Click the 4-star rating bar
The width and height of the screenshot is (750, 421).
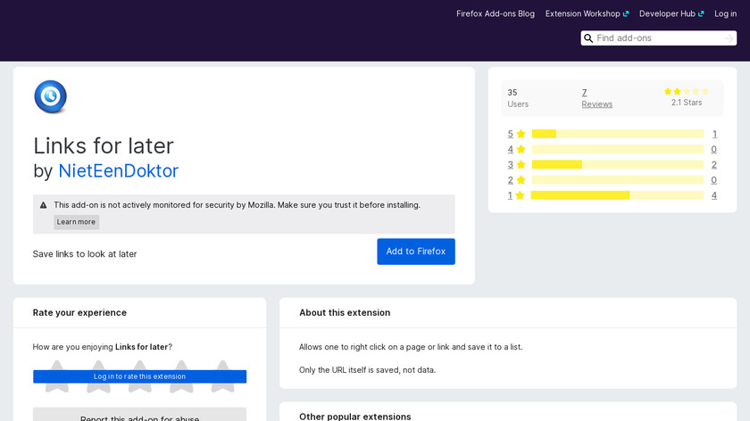tap(618, 149)
